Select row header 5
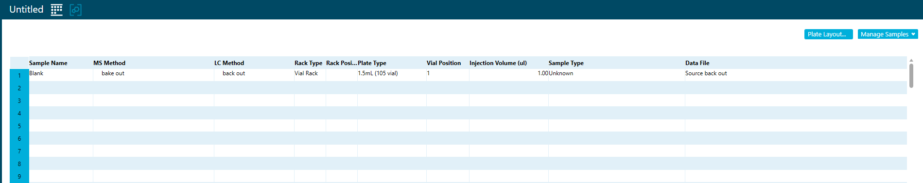This screenshot has width=923, height=183. [19, 126]
